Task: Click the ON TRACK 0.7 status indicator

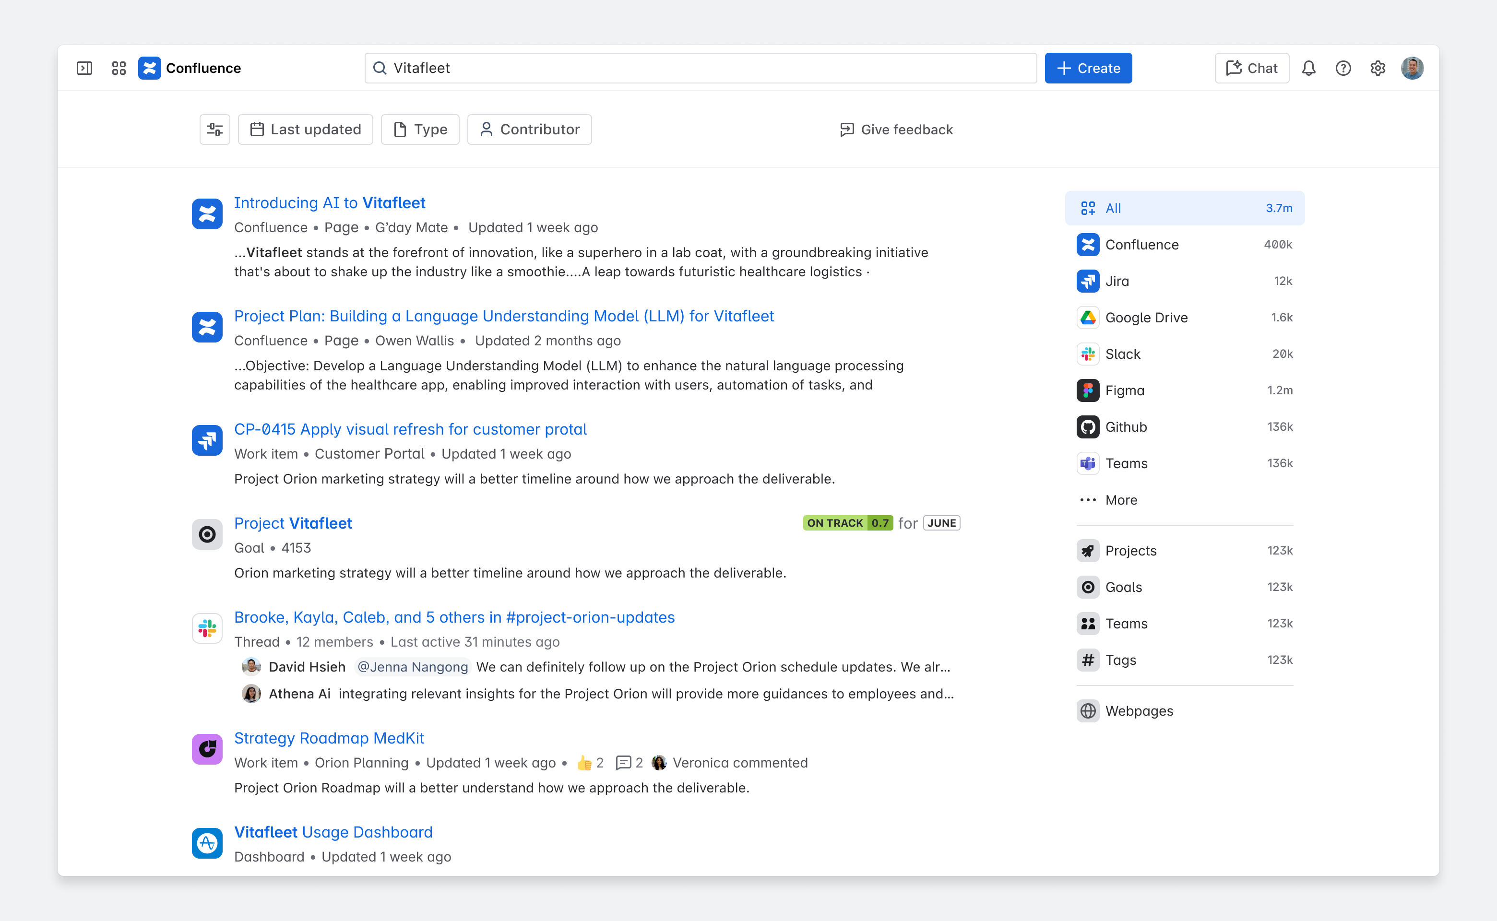Action: pos(848,523)
